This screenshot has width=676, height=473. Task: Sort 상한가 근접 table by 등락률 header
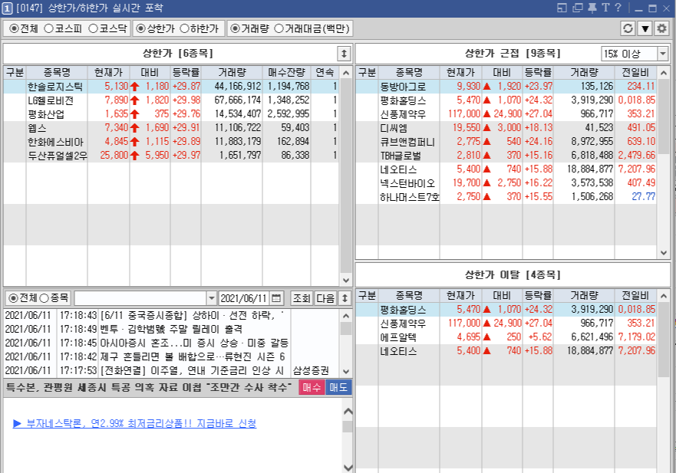tap(538, 72)
